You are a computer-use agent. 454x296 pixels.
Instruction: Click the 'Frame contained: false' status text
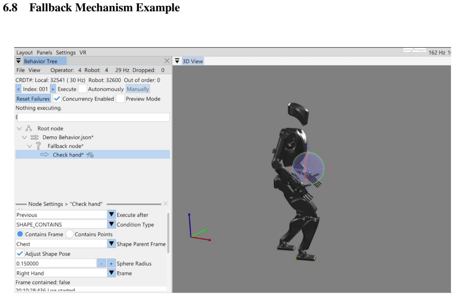(43, 282)
